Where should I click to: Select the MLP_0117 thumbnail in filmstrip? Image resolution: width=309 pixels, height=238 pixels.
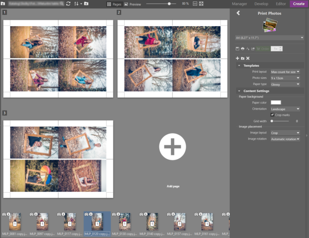[x=70, y=222]
